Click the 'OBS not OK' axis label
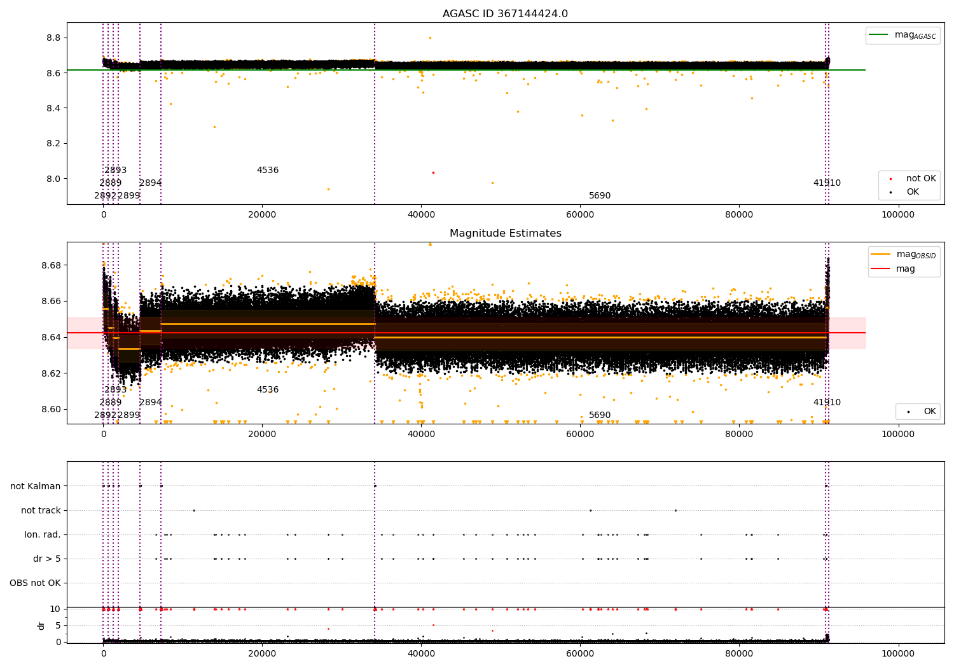Viewport: 954px width, 668px height. [35, 583]
